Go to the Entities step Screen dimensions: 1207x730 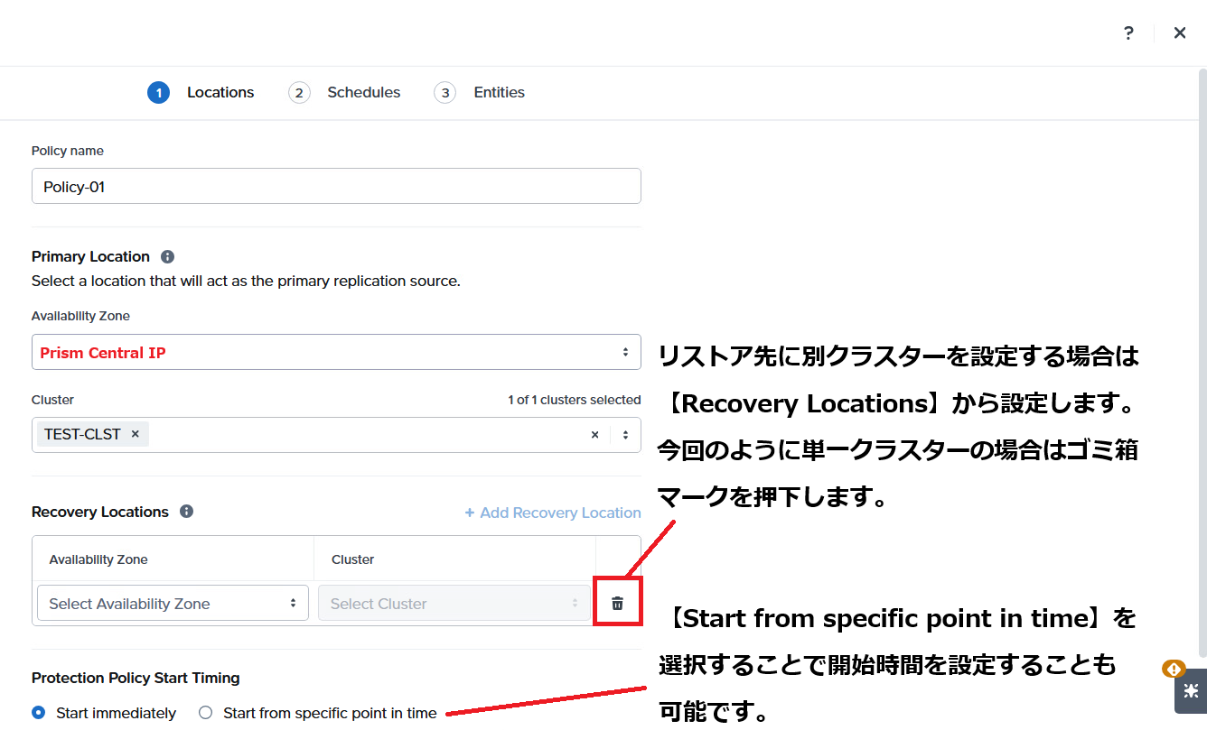pos(480,92)
